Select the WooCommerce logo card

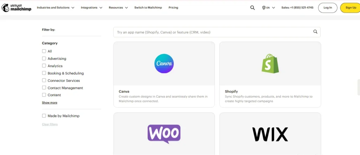click(164, 134)
